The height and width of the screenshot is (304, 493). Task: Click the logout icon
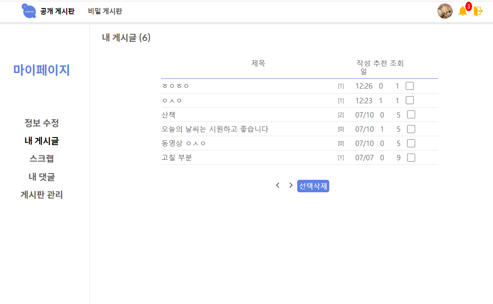click(x=478, y=12)
